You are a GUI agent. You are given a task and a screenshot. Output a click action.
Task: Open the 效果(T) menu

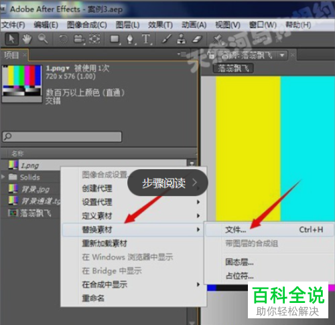click(x=160, y=25)
